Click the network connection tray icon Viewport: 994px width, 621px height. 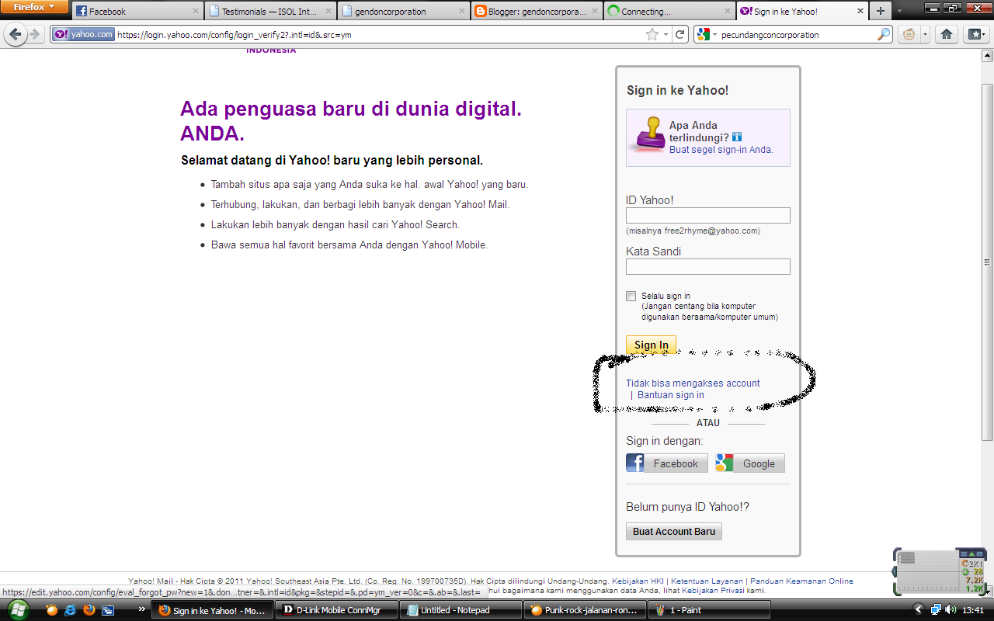936,610
